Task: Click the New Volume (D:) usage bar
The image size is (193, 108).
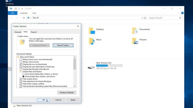Action: click(x=109, y=66)
